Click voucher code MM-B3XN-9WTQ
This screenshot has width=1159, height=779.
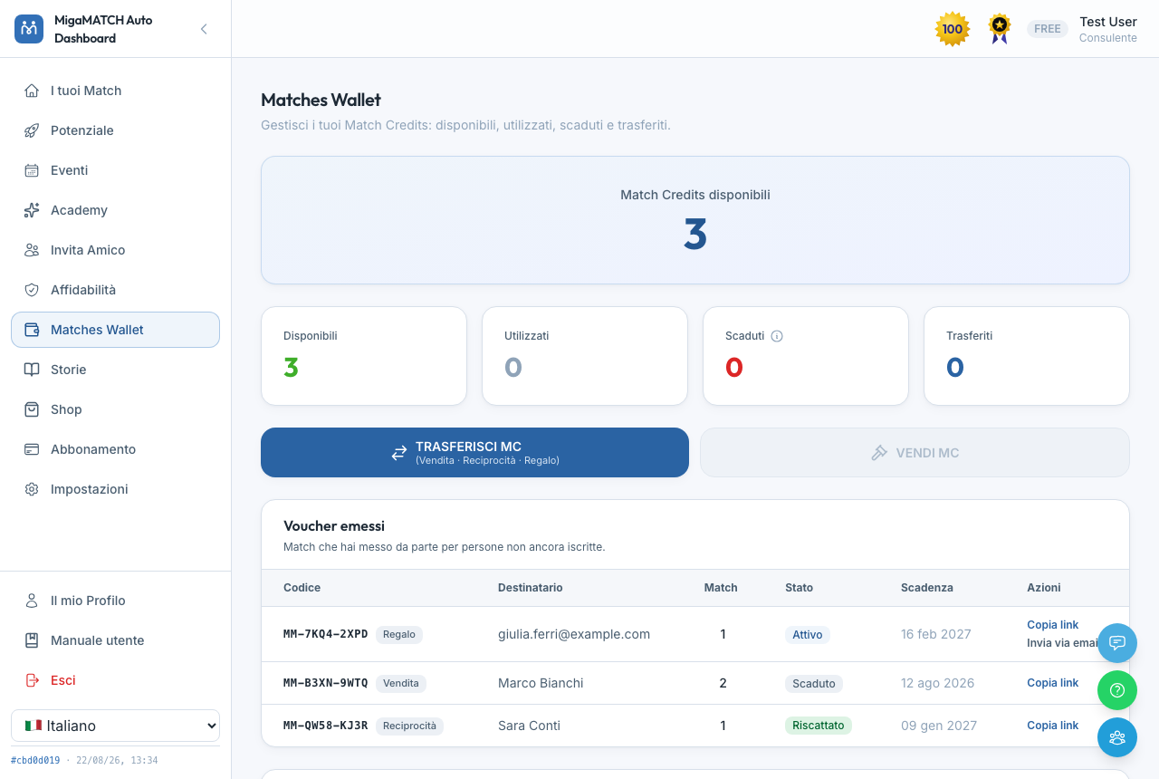tap(326, 683)
